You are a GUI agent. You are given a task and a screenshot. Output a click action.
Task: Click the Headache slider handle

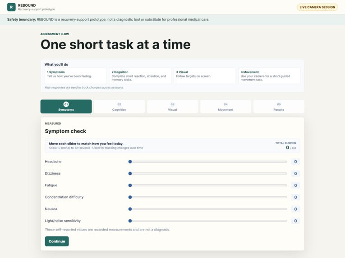pyautogui.click(x=130, y=162)
